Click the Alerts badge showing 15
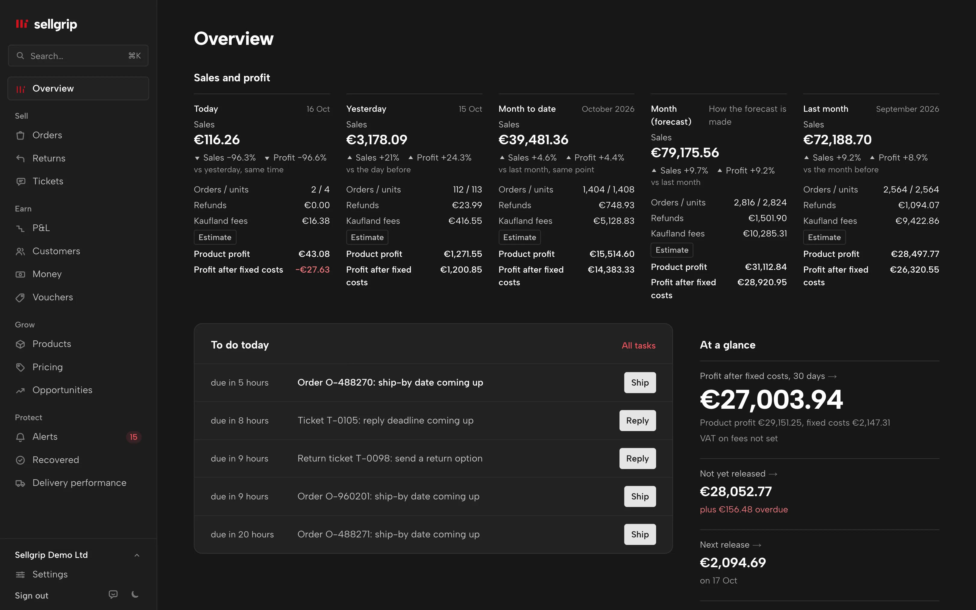 [133, 437]
